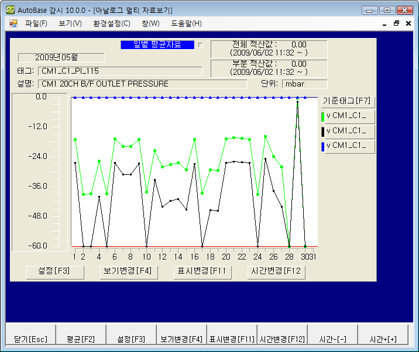The width and height of the screenshot is (419, 352).
Task: Click the black color swatch in legend
Action: coord(323,132)
